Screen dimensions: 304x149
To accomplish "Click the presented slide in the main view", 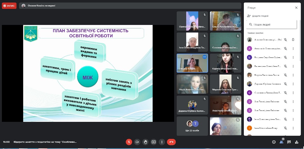I will coord(88,73).
